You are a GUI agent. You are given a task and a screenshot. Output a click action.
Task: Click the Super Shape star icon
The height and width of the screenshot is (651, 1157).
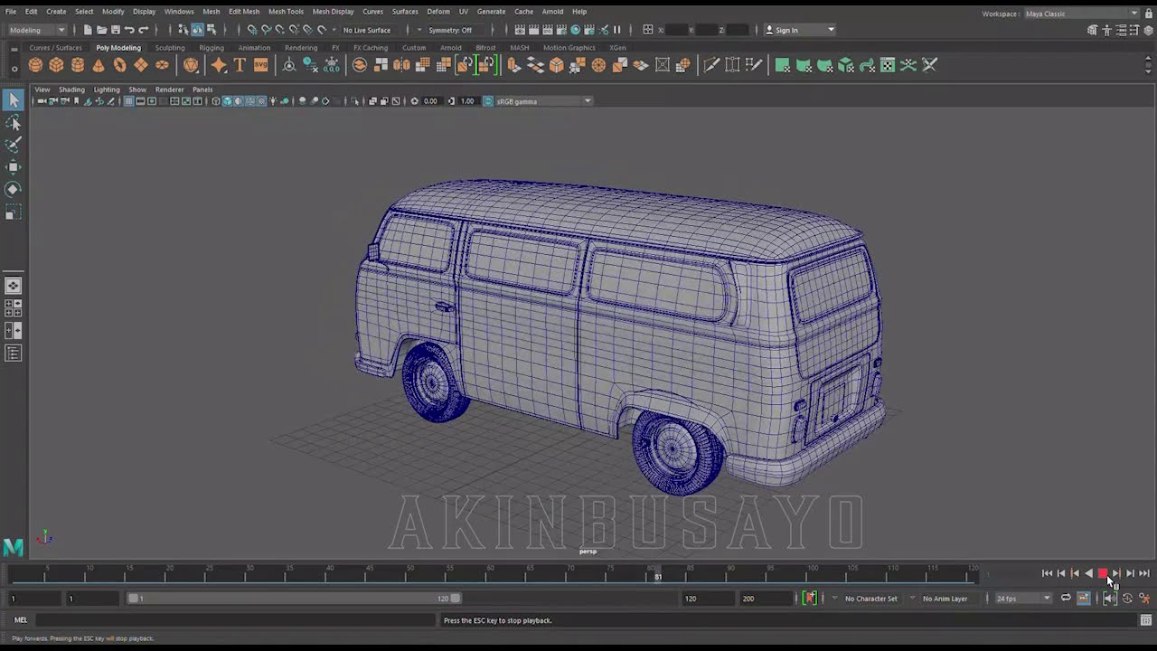pyautogui.click(x=219, y=65)
